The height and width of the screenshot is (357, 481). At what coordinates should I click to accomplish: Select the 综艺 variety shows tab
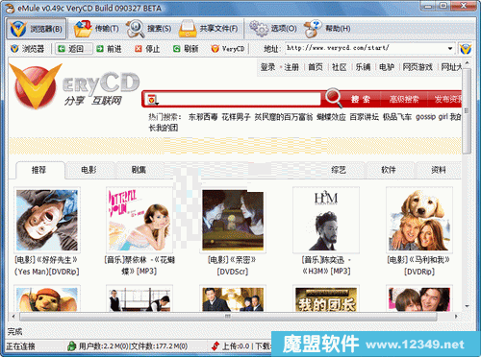(339, 170)
